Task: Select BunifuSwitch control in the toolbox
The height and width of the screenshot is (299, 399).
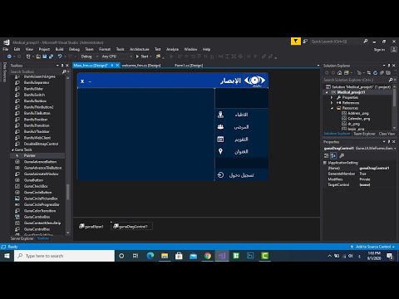Action: click(x=34, y=95)
